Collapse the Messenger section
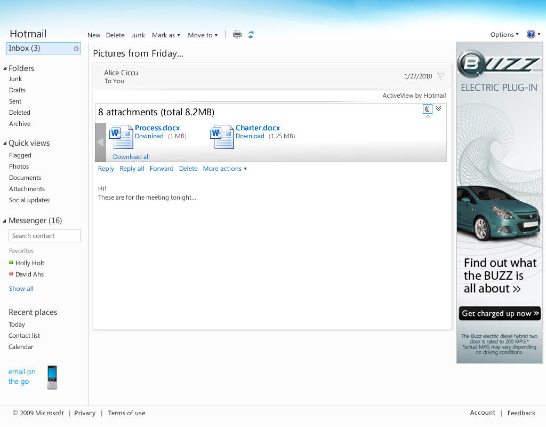This screenshot has height=427, width=546. 5,220
